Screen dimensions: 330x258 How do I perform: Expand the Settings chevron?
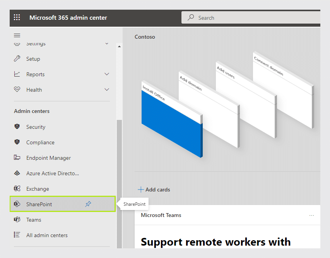point(107,44)
